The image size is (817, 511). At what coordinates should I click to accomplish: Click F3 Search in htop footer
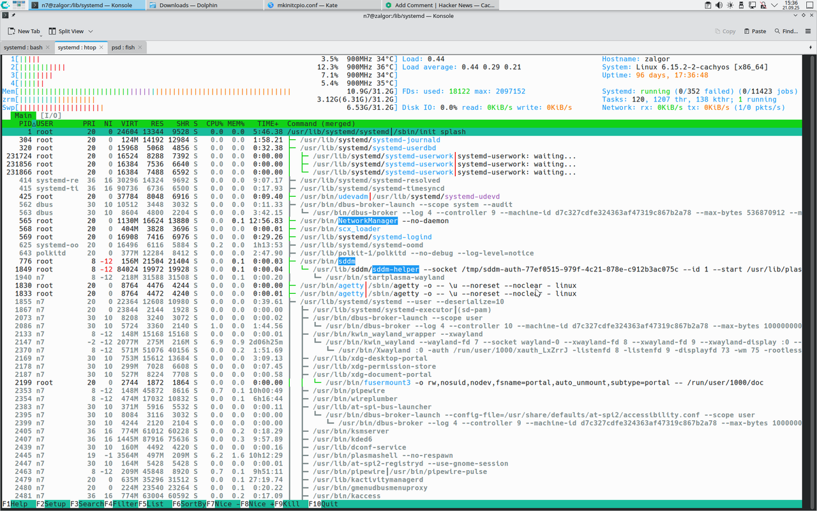87,504
